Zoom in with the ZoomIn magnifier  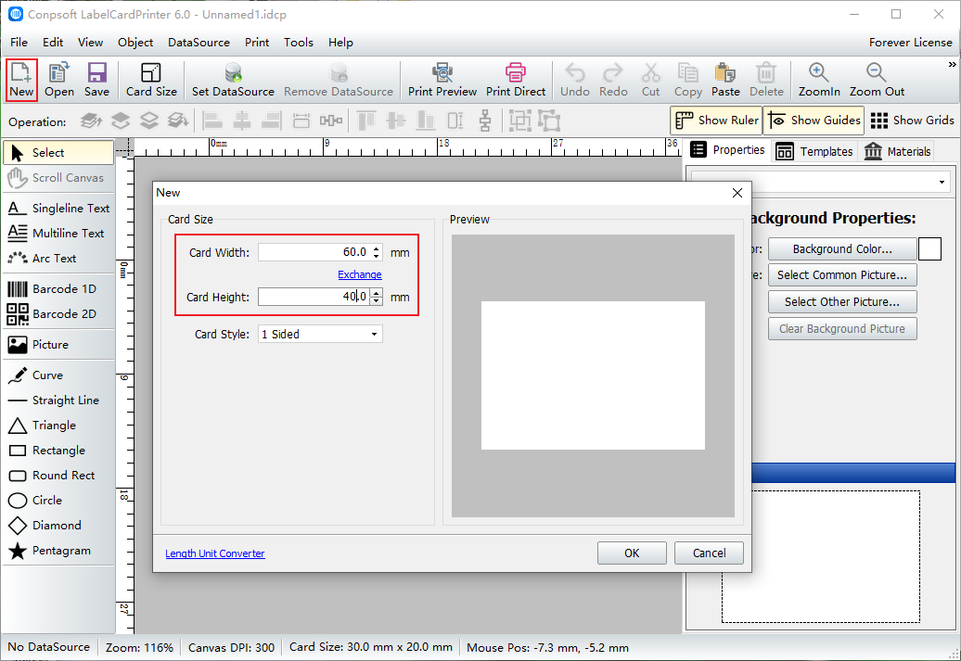point(819,80)
